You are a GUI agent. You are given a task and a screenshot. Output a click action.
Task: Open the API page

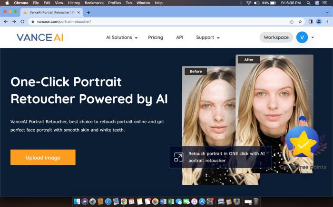click(179, 37)
